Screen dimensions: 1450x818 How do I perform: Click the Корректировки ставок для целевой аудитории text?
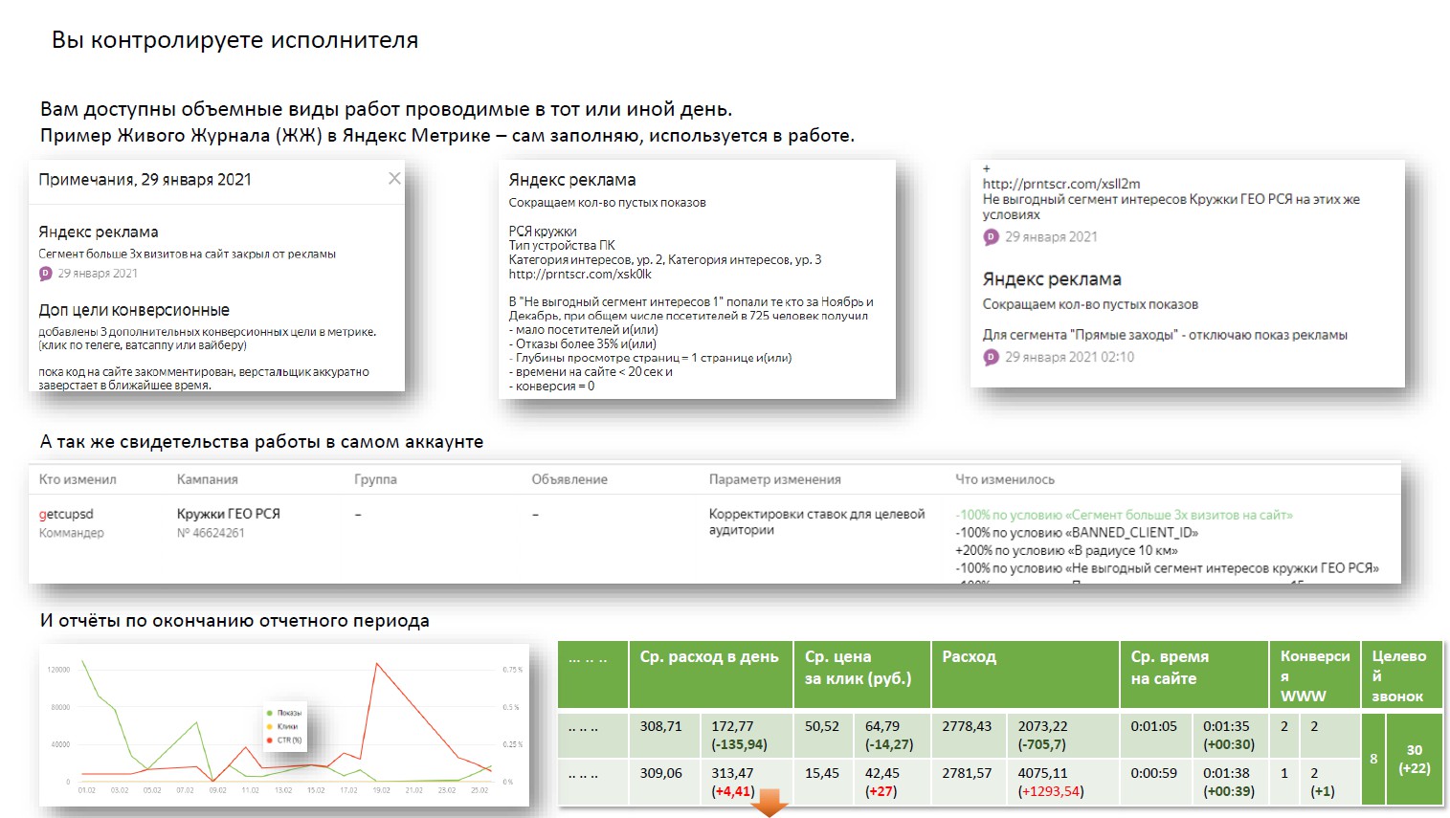click(816, 521)
